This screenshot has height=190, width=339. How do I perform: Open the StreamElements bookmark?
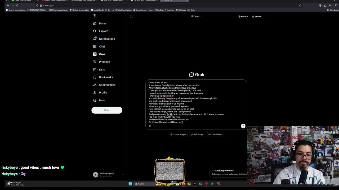143,10
